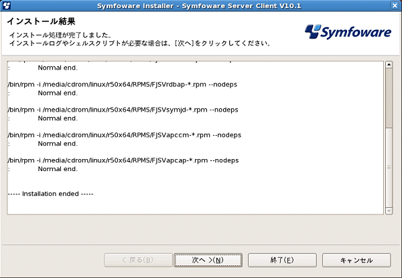Click 'Normal end.' below FJSVsymjd line
The width and height of the screenshot is (402, 278).
(58, 118)
